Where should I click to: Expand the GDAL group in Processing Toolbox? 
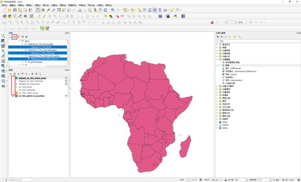click(x=217, y=122)
